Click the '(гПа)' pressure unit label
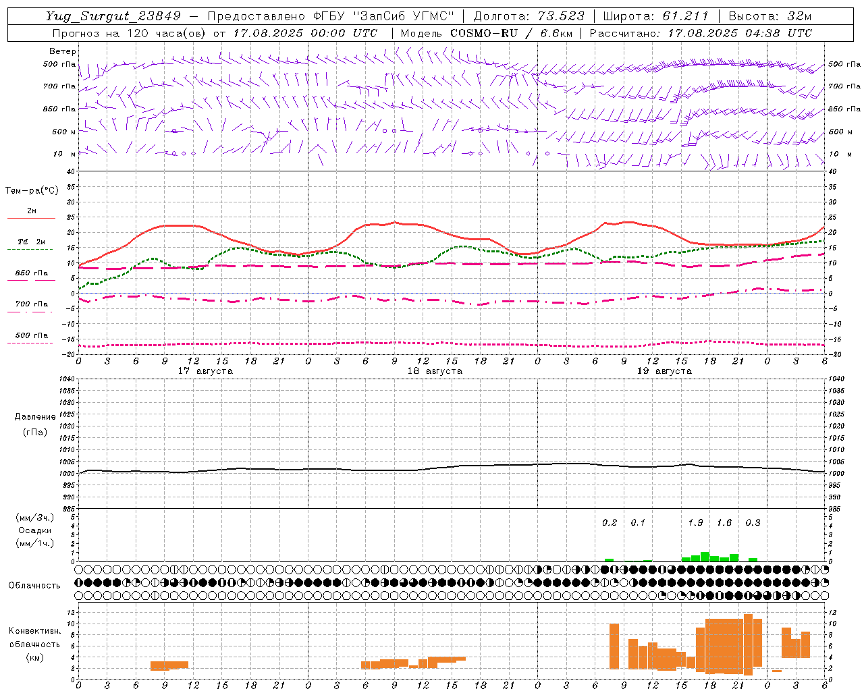Screen dimensions: 864x691 (x=35, y=432)
